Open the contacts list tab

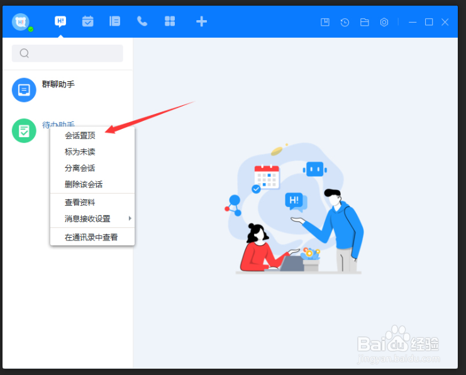pyautogui.click(x=114, y=21)
